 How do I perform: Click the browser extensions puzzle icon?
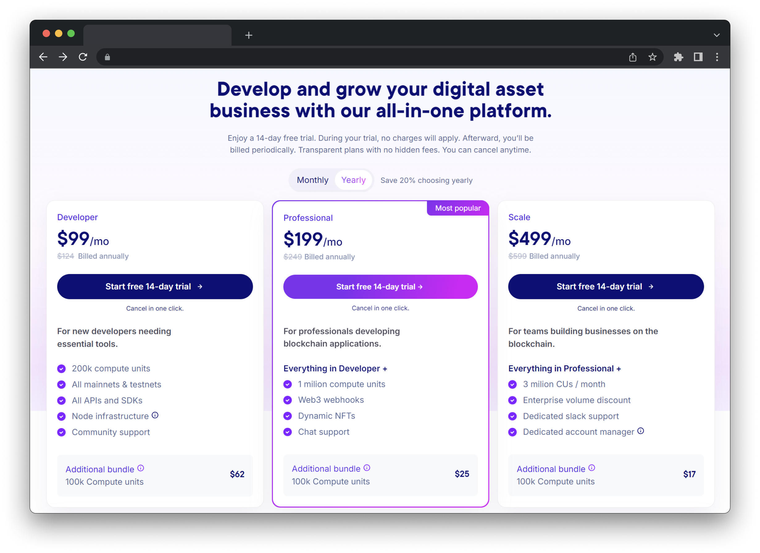[679, 57]
